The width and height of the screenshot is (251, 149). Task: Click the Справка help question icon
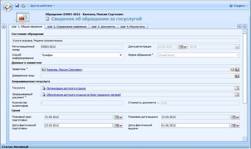tap(231, 6)
